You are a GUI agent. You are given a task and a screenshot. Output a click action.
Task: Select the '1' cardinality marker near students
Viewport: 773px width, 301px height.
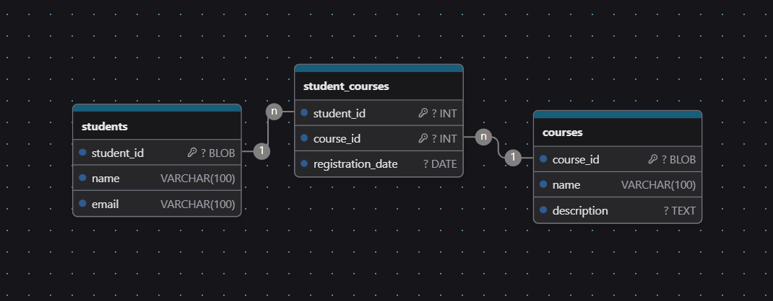click(262, 150)
